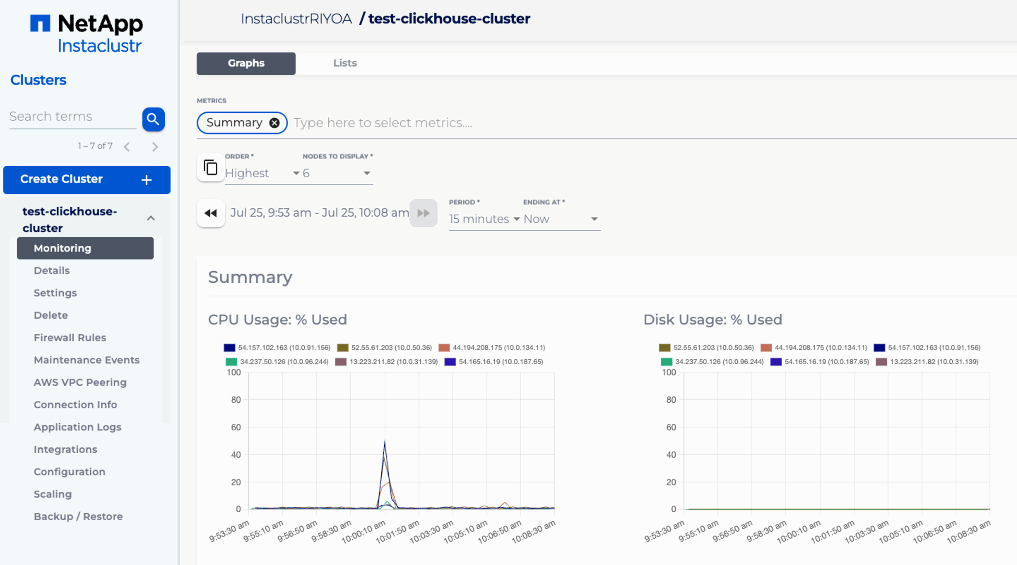Click the copy graphs settings icon
The width and height of the screenshot is (1017, 565).
(x=211, y=167)
